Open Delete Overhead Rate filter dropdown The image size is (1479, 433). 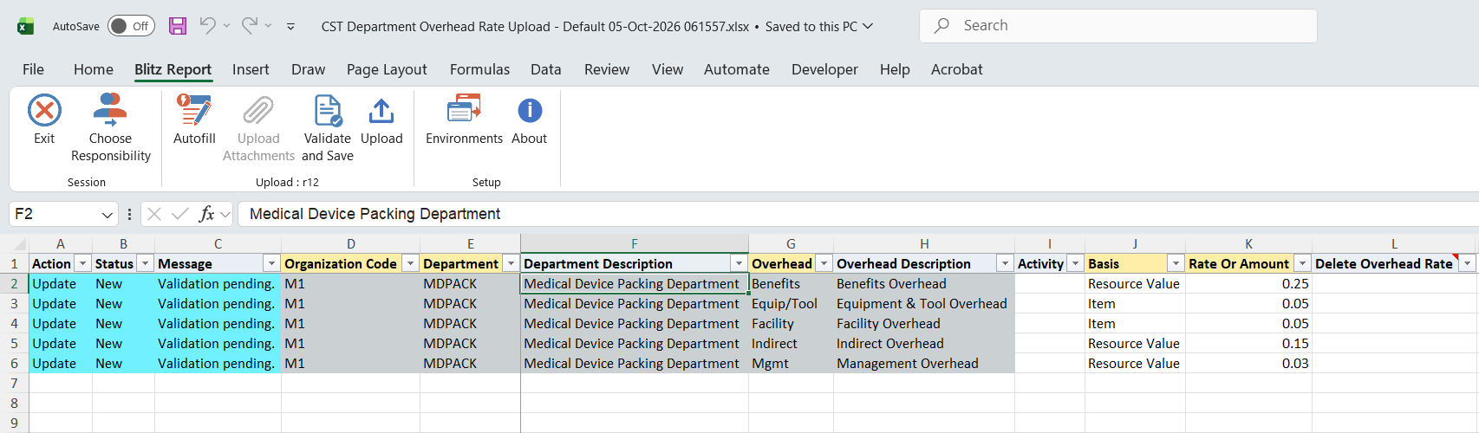click(1468, 263)
